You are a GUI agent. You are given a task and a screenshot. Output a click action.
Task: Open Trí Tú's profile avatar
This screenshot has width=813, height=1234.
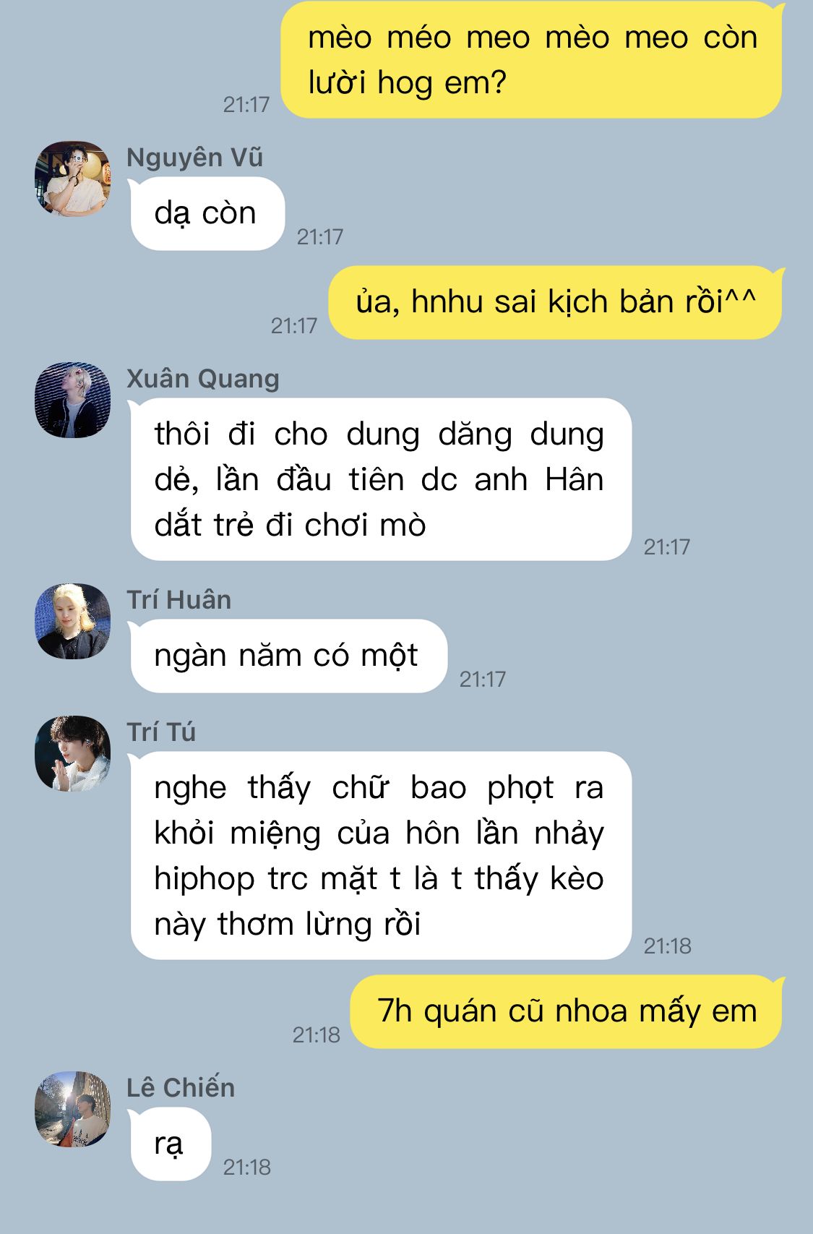pos(72,753)
